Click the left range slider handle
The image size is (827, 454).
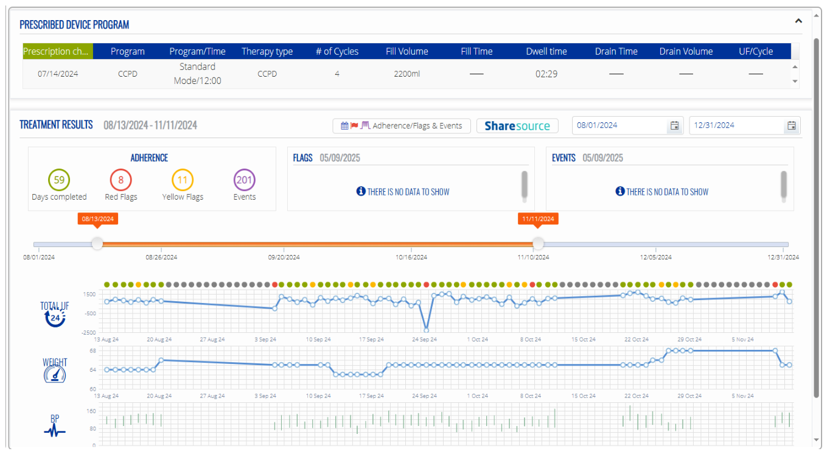(x=97, y=244)
